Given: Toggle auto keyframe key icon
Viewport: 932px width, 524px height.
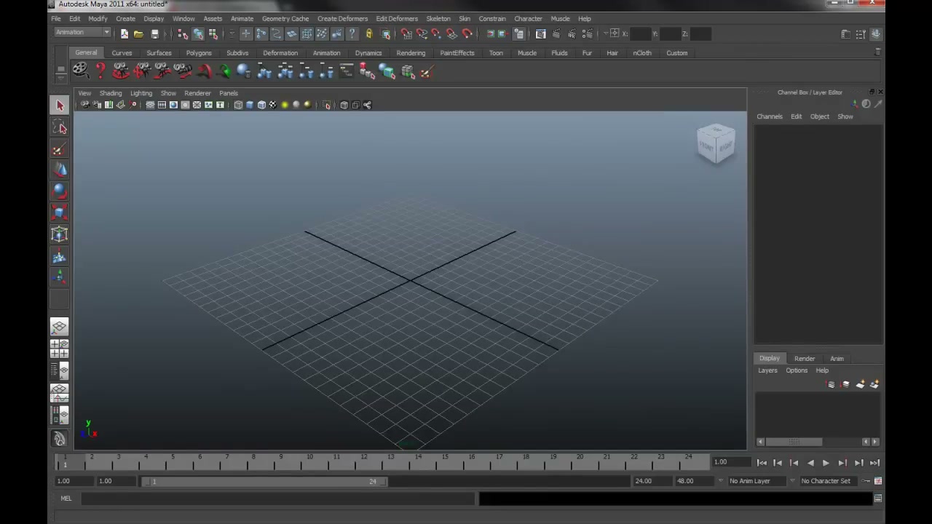Looking at the screenshot, I should point(866,480).
